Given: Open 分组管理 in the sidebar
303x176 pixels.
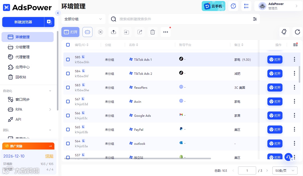Looking at the screenshot, I should tap(28, 47).
